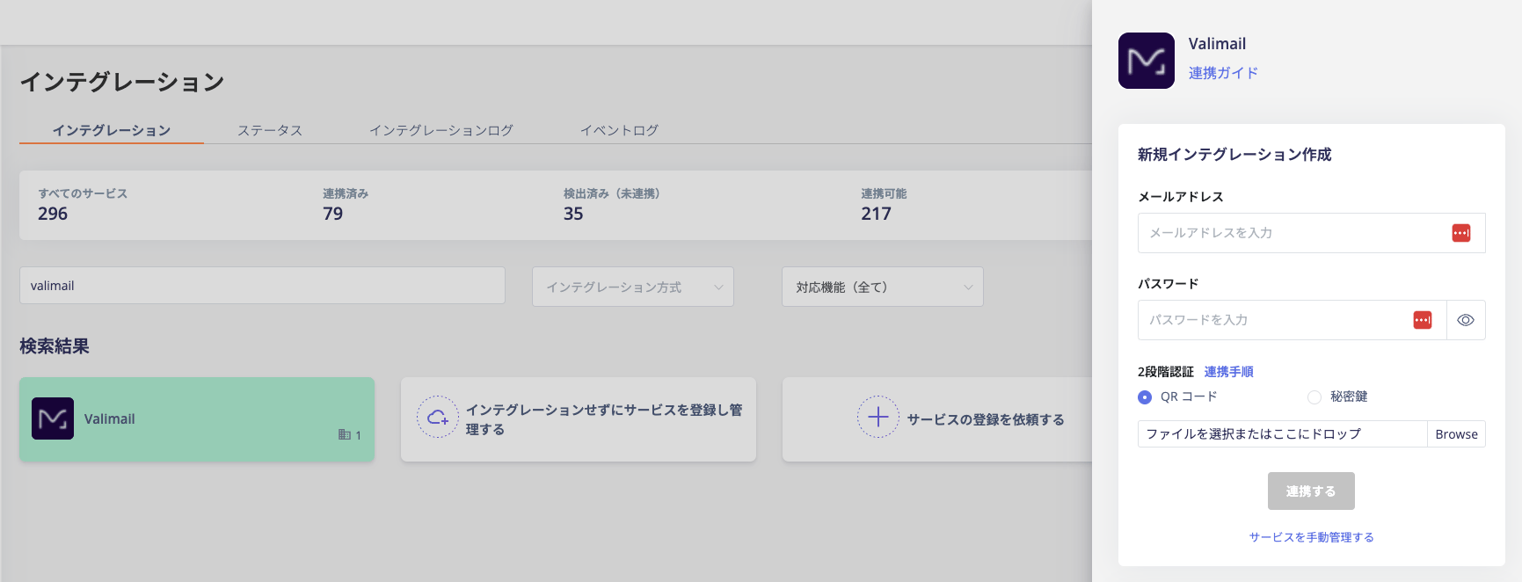Click the メールアドレス input field

coord(1311,233)
